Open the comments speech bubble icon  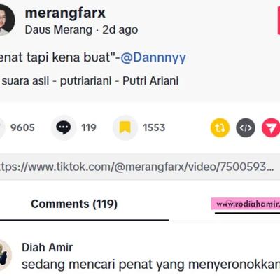click(64, 127)
